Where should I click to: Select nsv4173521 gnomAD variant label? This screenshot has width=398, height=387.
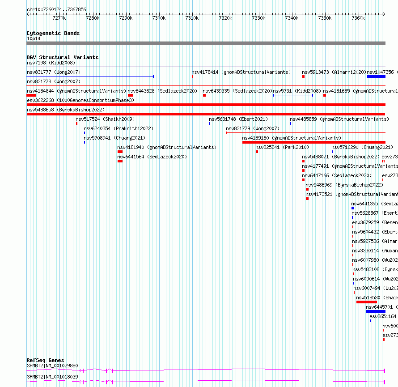click(x=351, y=194)
